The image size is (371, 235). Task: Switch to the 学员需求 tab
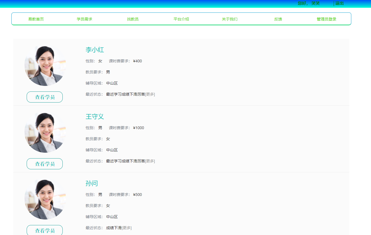coord(85,19)
